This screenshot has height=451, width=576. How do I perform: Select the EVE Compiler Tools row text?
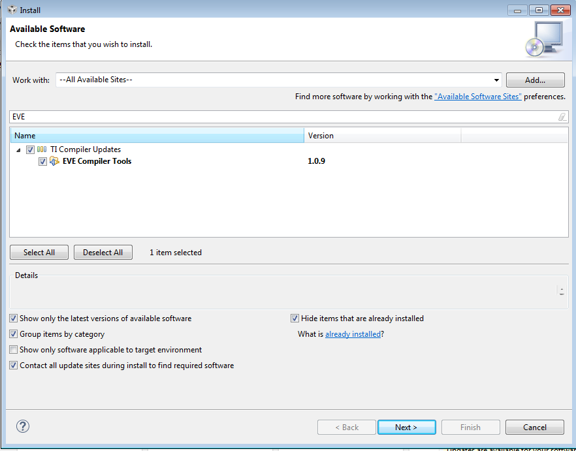click(x=97, y=161)
